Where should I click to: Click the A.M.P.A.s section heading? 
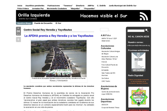point(106,35)
